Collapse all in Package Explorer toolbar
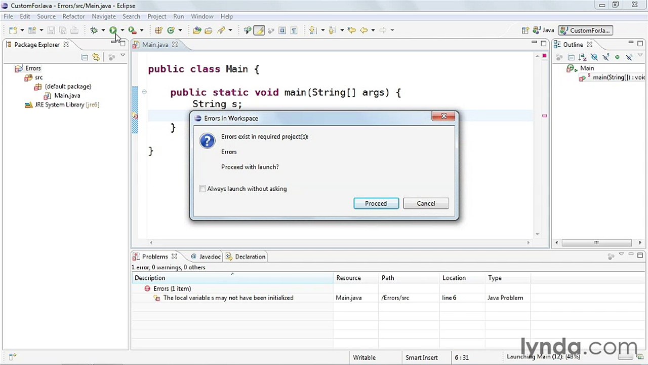Screen dimensions: 648x365 click(85, 57)
